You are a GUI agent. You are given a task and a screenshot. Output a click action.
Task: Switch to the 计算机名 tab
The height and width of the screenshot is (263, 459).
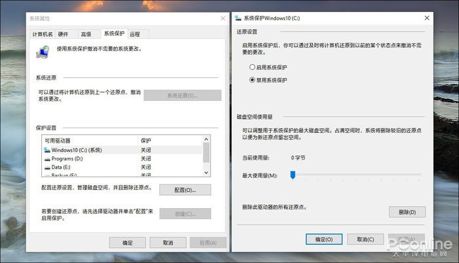coord(43,34)
